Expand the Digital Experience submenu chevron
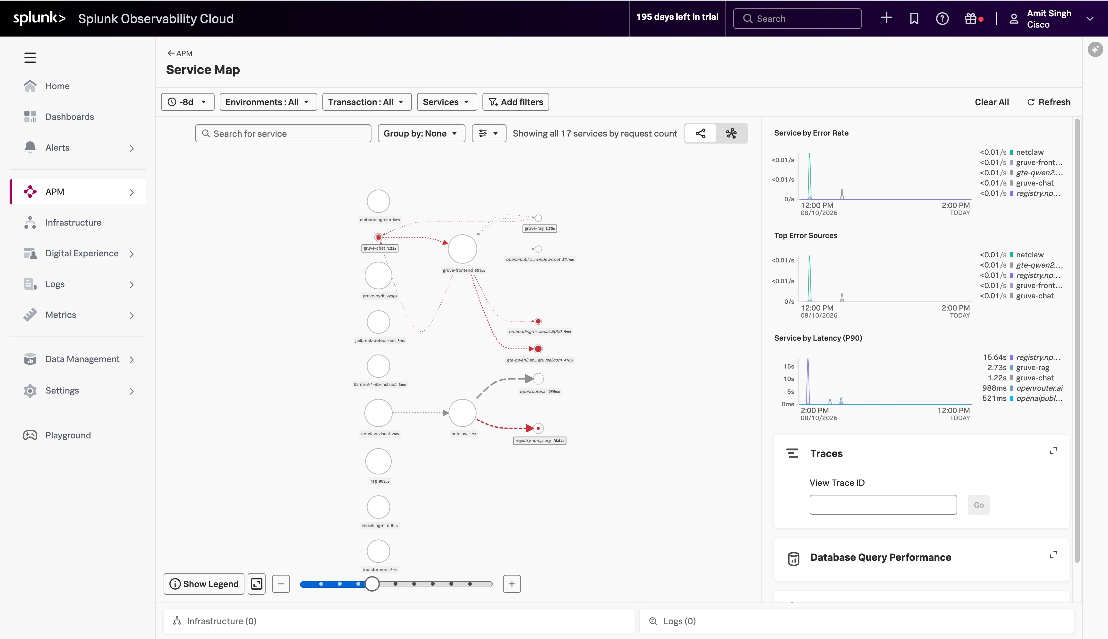Viewport: 1108px width, 639px height. pos(131,254)
